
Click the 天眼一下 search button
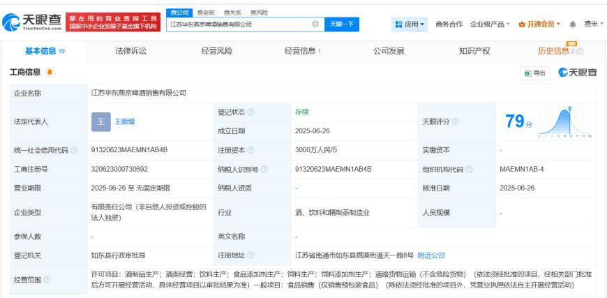(342, 24)
